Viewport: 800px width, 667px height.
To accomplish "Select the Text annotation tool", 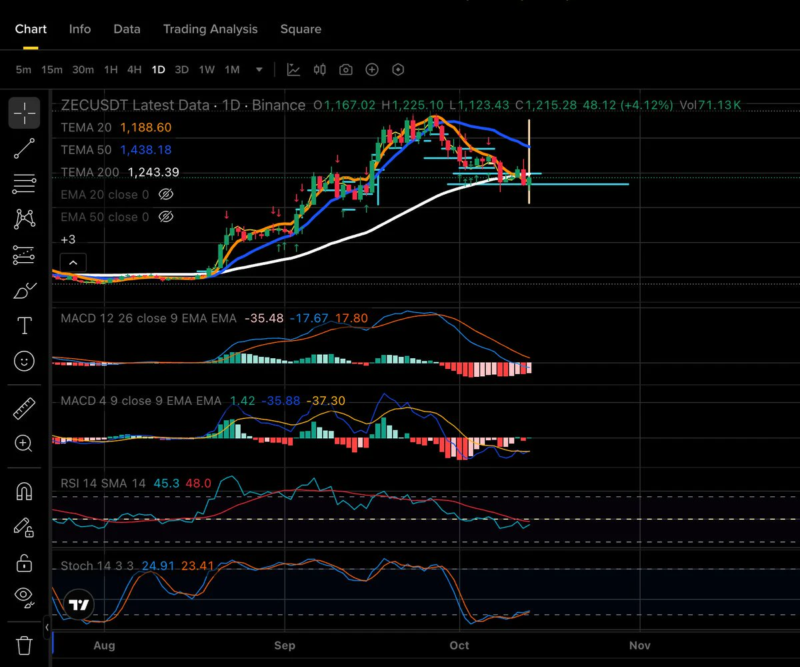I will (24, 325).
